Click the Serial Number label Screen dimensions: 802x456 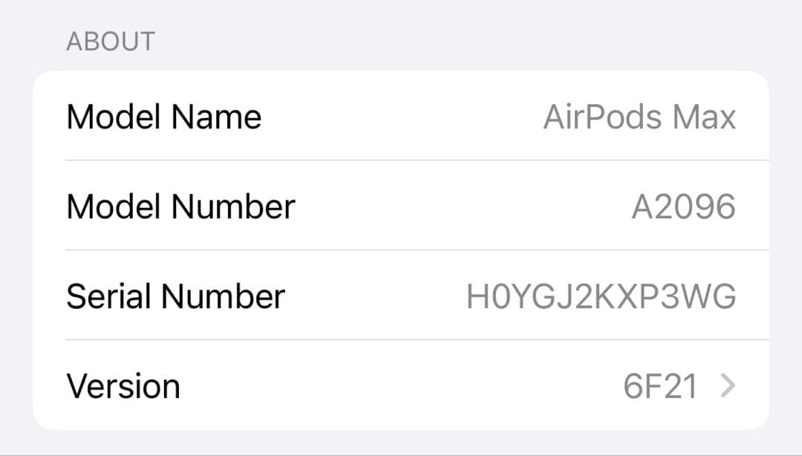coord(175,296)
